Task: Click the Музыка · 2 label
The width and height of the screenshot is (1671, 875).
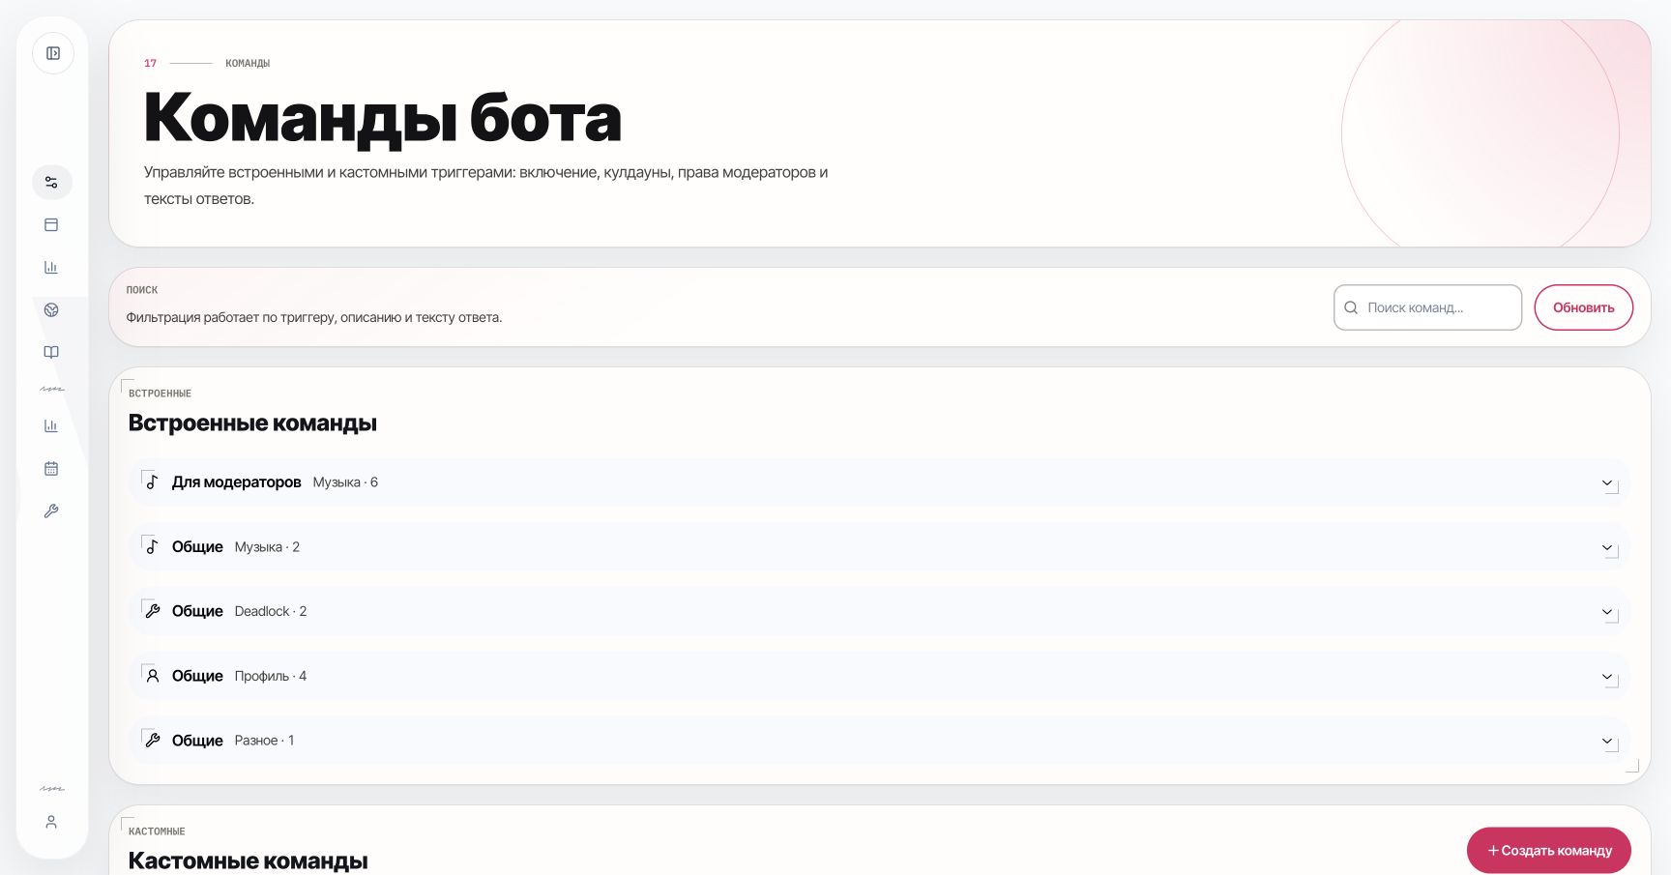Action: (x=267, y=547)
